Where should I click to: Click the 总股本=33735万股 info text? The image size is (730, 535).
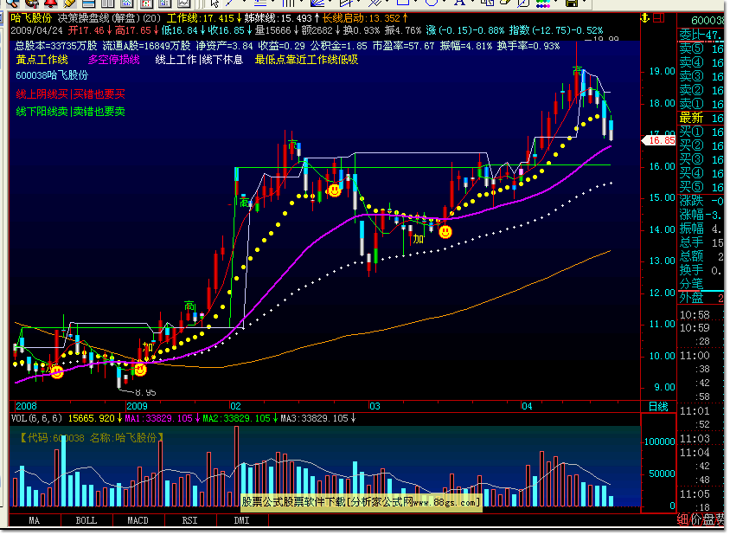[x=56, y=46]
